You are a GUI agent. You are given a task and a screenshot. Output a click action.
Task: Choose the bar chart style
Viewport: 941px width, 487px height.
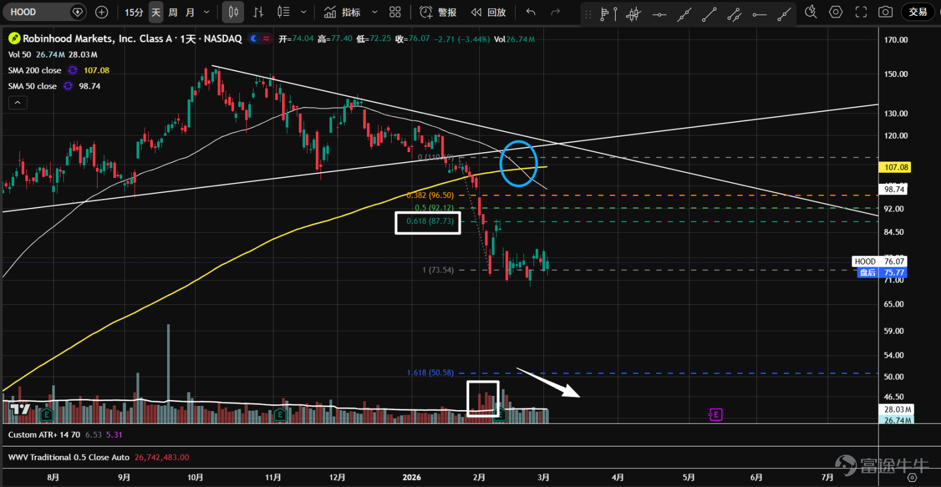click(258, 12)
